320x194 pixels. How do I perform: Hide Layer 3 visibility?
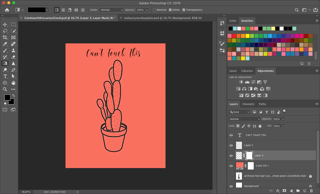pyautogui.click(x=231, y=156)
